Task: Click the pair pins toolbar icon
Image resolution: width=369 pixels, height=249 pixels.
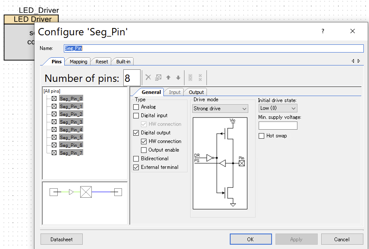Action: [190, 78]
